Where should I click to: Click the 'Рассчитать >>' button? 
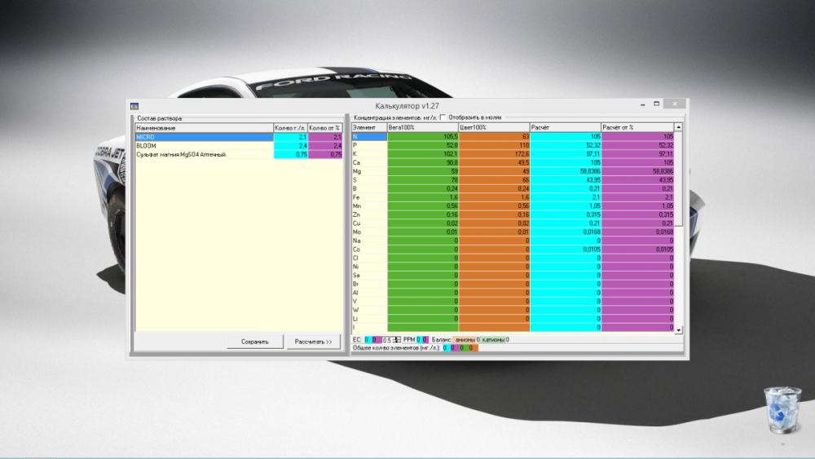click(313, 342)
